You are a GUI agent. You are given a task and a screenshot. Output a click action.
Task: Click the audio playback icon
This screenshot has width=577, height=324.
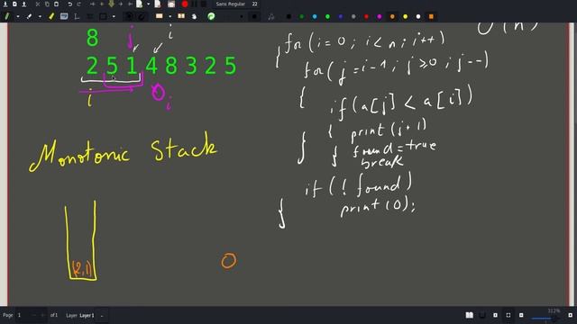click(x=271, y=16)
